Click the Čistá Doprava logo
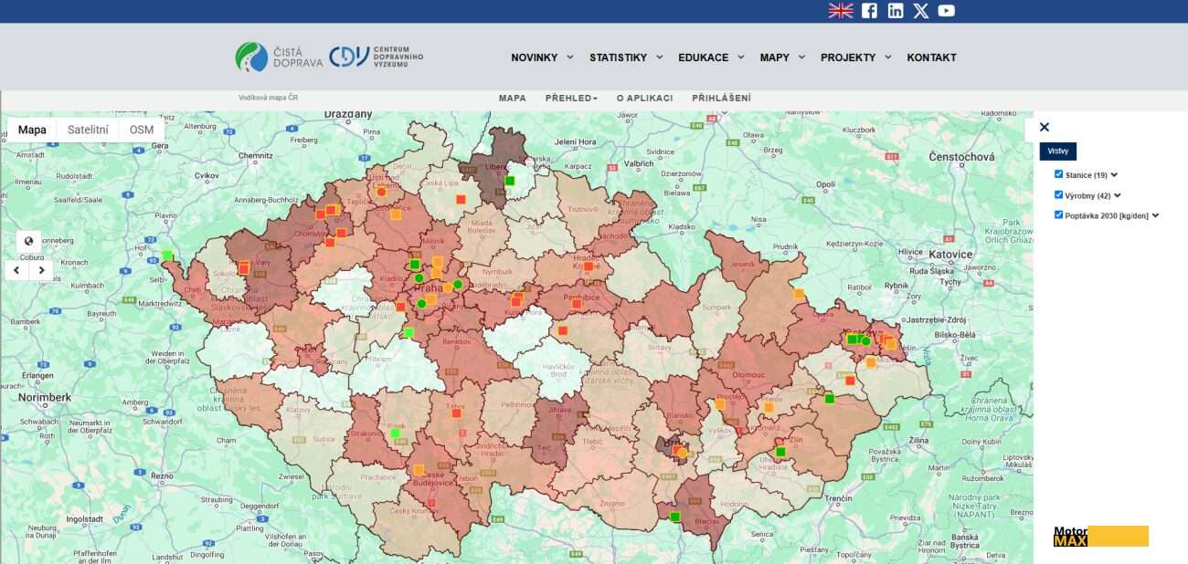 click(x=279, y=57)
